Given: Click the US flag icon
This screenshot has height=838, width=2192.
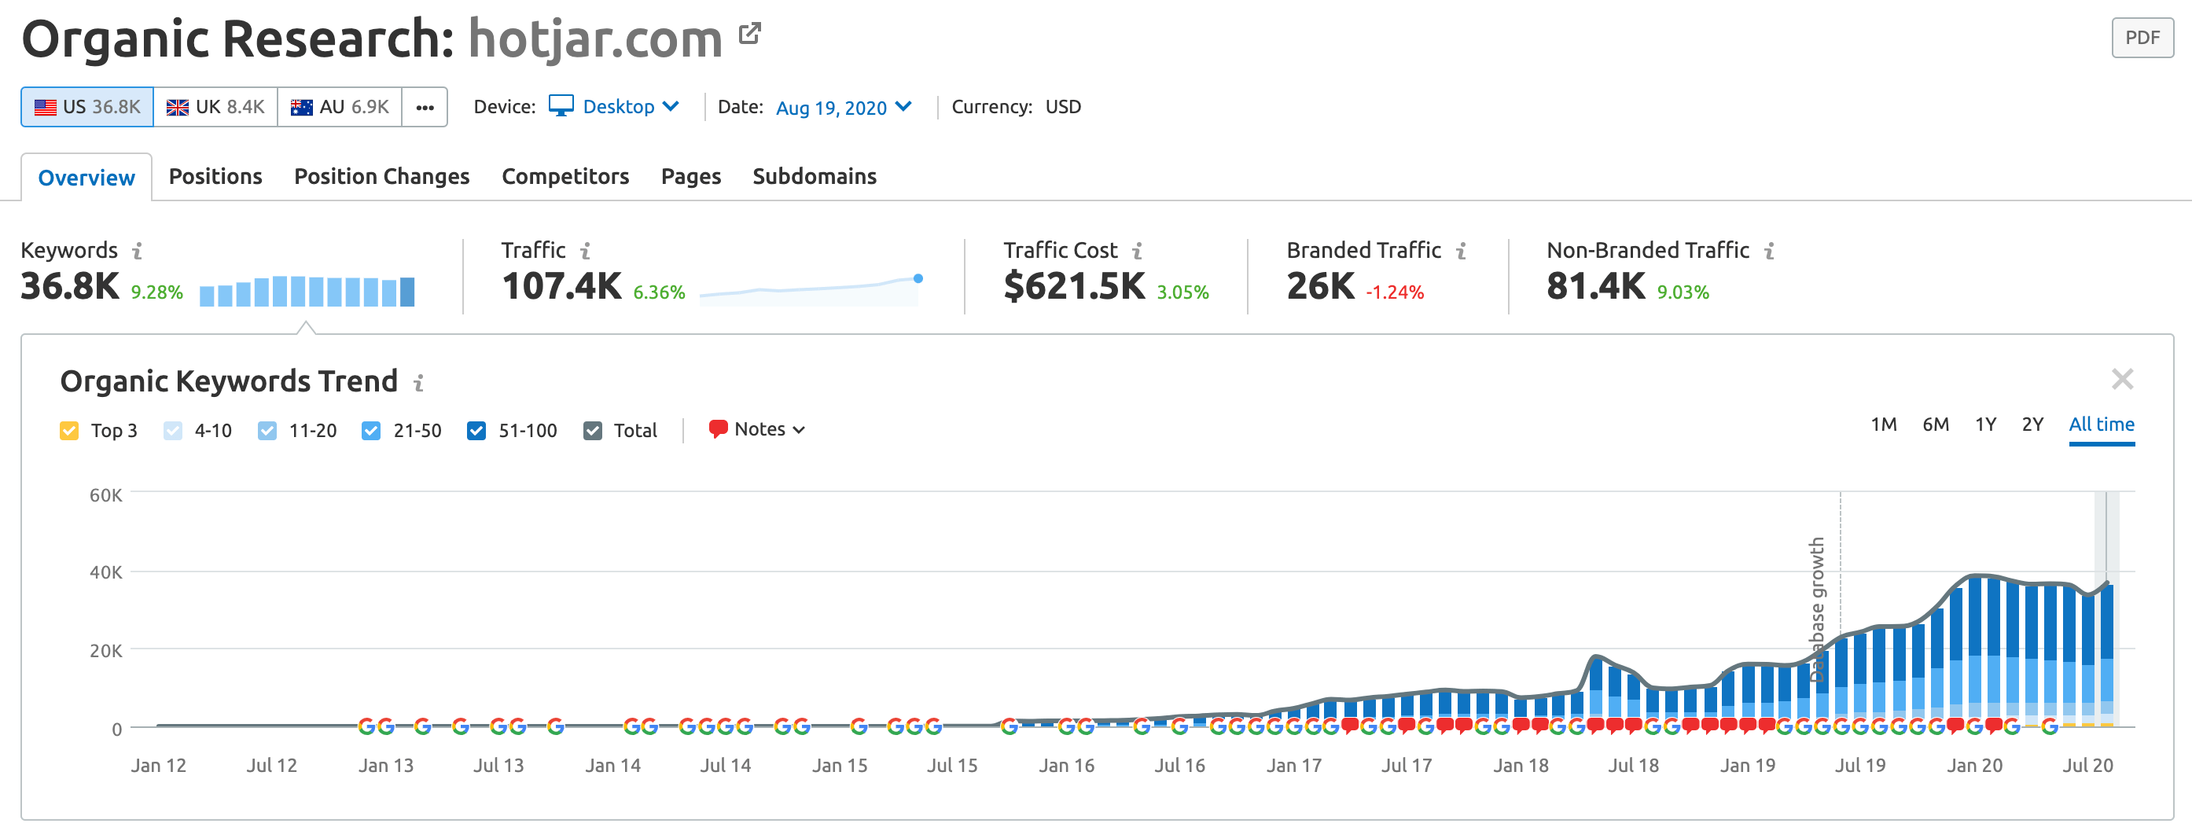Looking at the screenshot, I should coord(45,107).
